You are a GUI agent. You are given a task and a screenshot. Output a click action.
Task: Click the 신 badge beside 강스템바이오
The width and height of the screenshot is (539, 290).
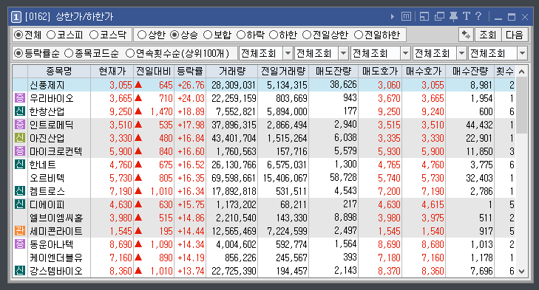[20, 271]
